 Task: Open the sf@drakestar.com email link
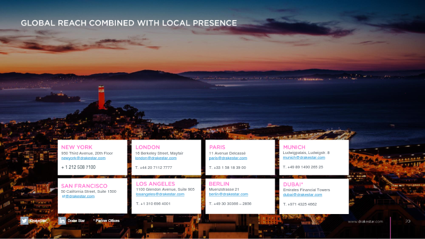78,196
